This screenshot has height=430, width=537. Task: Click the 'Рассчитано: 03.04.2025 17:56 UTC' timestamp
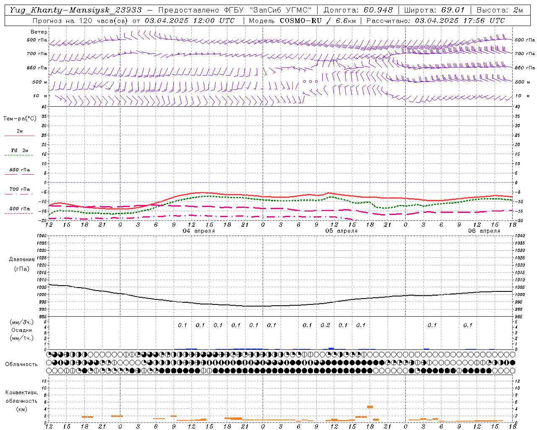435,21
